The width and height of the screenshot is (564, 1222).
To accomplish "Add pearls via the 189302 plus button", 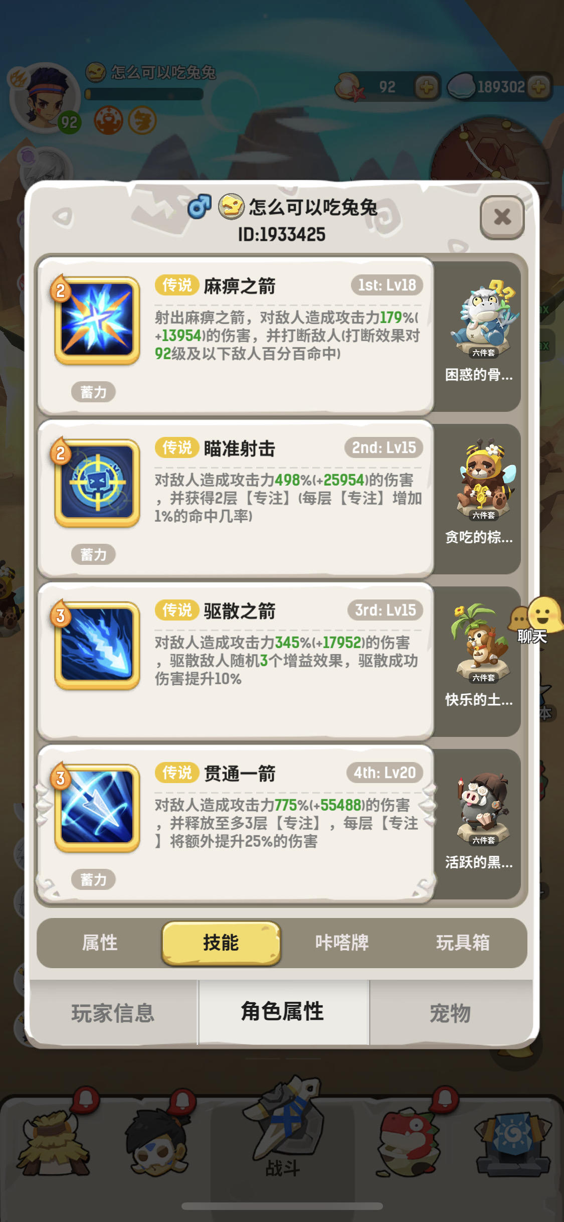I will (x=539, y=87).
